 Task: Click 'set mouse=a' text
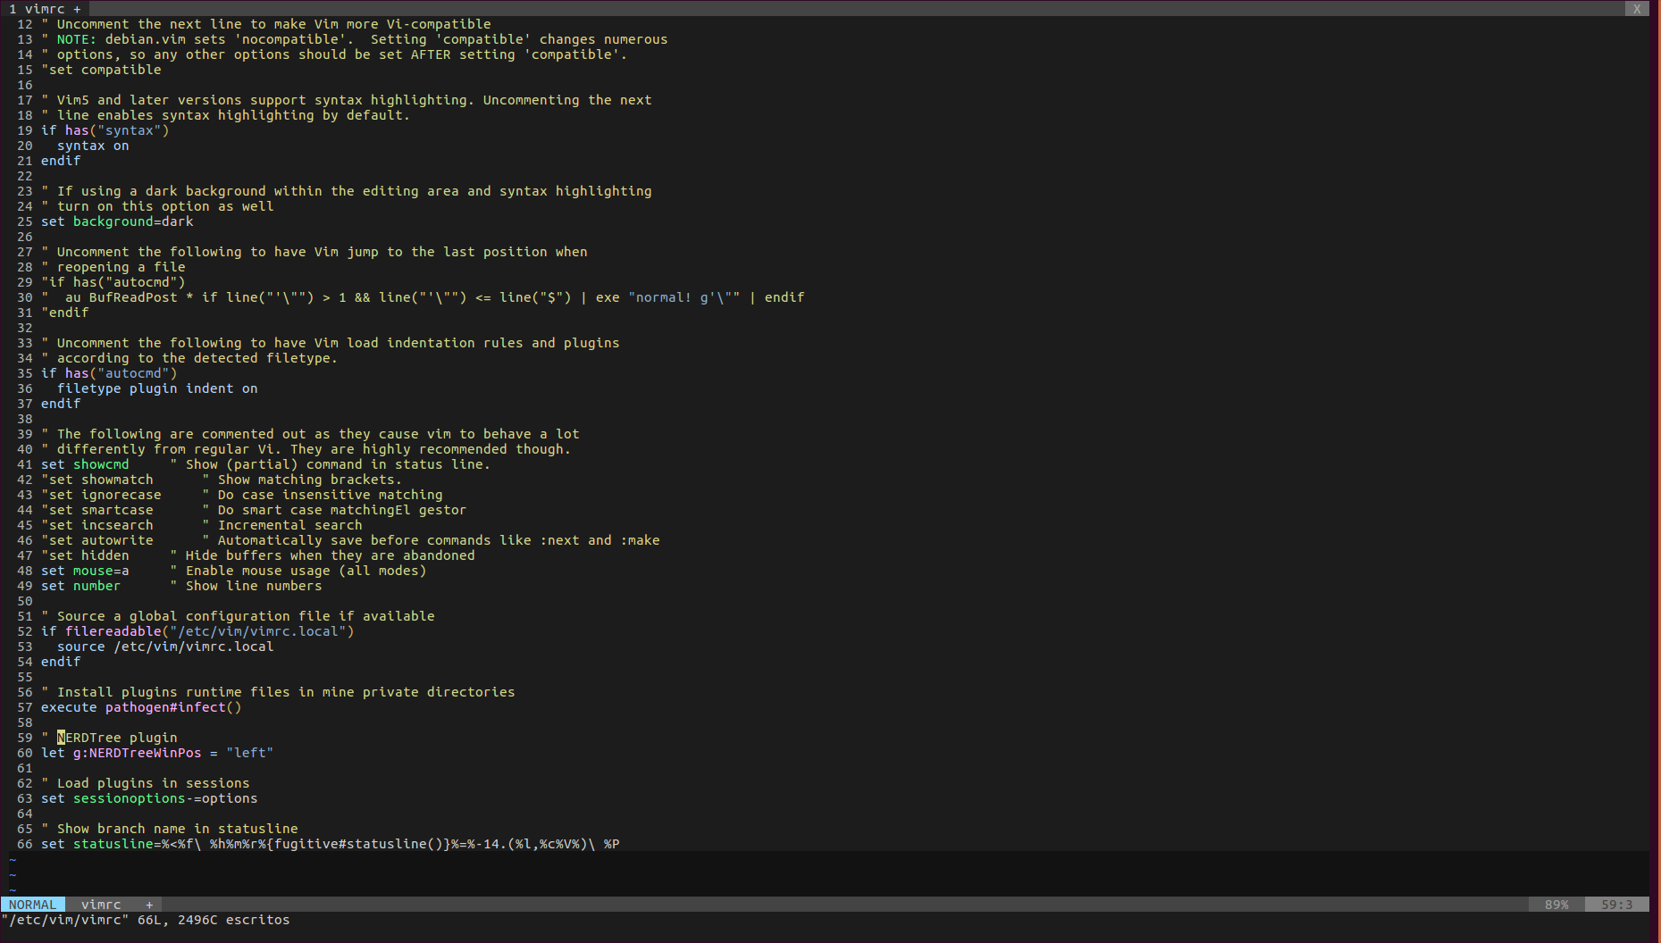tap(85, 571)
